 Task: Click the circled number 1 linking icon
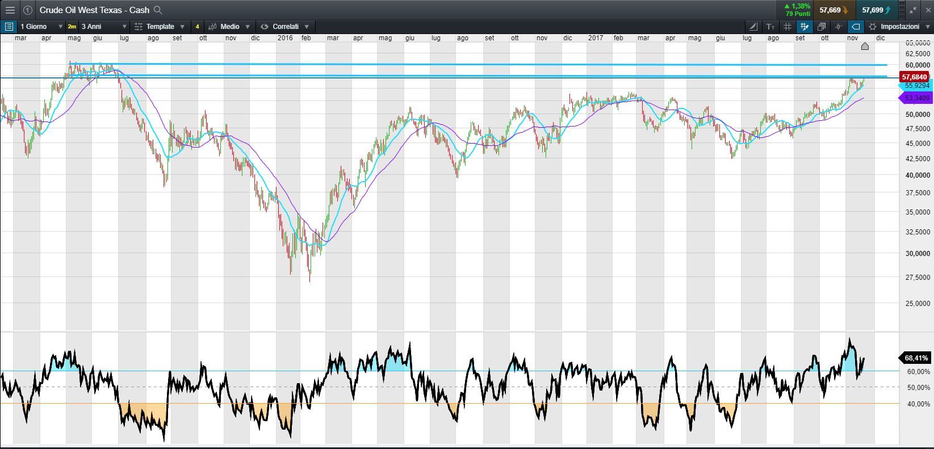tap(27, 10)
